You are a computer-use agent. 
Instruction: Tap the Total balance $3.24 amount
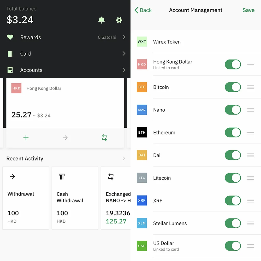click(20, 20)
